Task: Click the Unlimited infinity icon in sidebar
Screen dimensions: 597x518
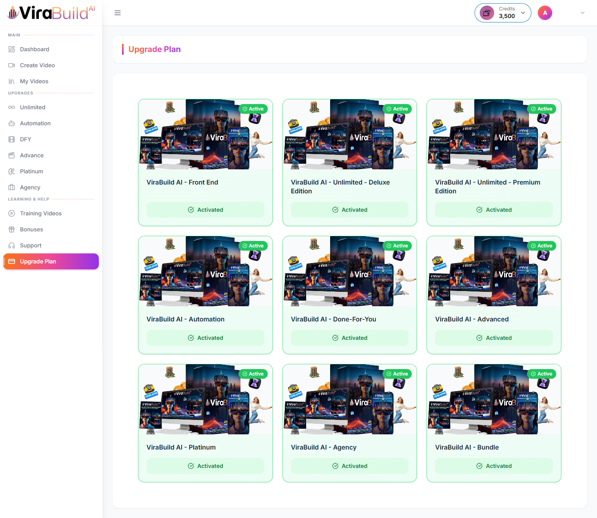Action: point(12,107)
